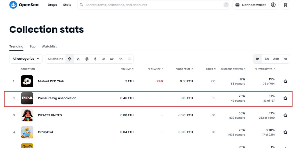Open Pressure Pig Association PPA thumbnail

click(27, 98)
